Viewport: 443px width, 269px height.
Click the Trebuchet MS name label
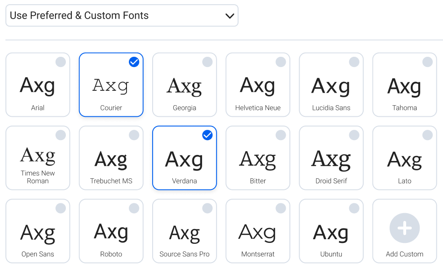point(111,181)
